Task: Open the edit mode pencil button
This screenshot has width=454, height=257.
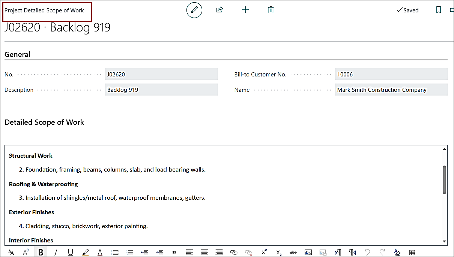Action: pyautogui.click(x=194, y=10)
